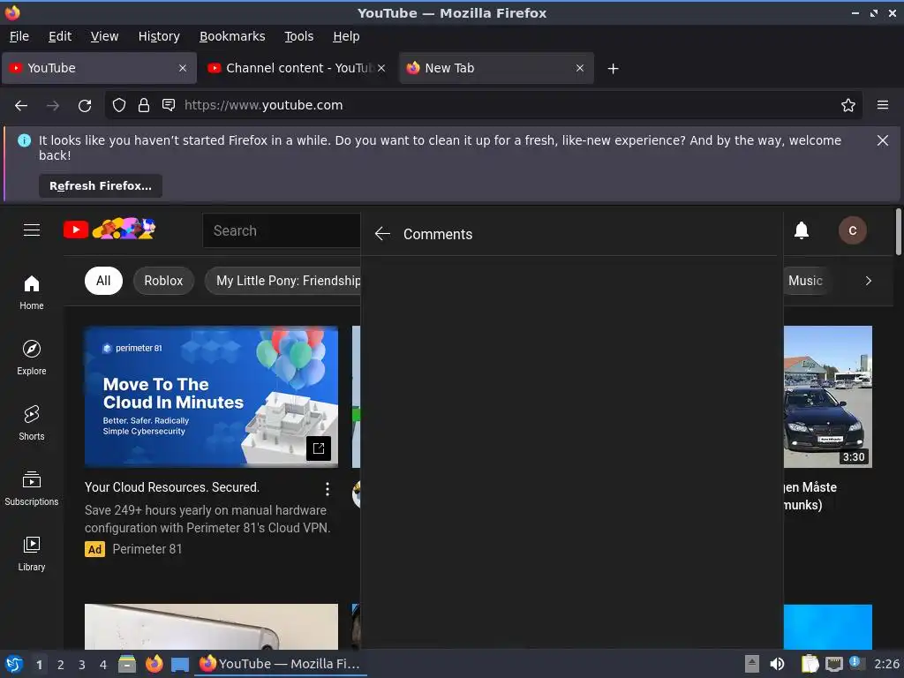The image size is (904, 678).
Task: Open the History menu
Action: (159, 36)
